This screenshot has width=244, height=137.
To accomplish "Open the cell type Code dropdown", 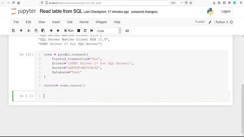I will click(x=109, y=30).
